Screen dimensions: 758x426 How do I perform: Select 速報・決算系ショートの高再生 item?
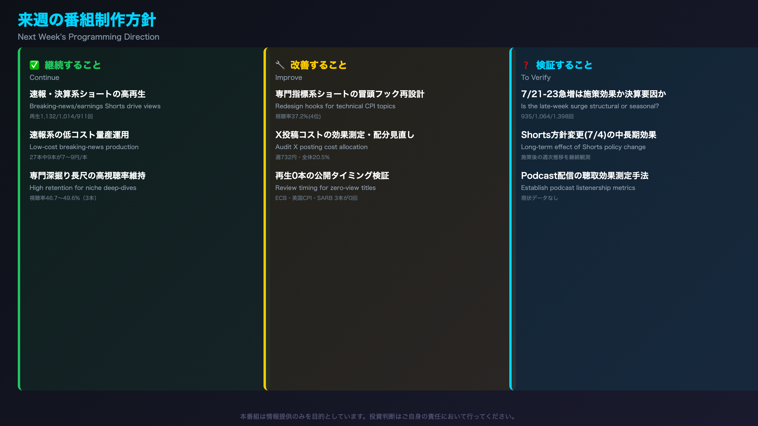[x=88, y=94]
